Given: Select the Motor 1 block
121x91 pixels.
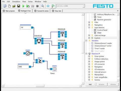Looking at the screenshot, I should point(62,34).
